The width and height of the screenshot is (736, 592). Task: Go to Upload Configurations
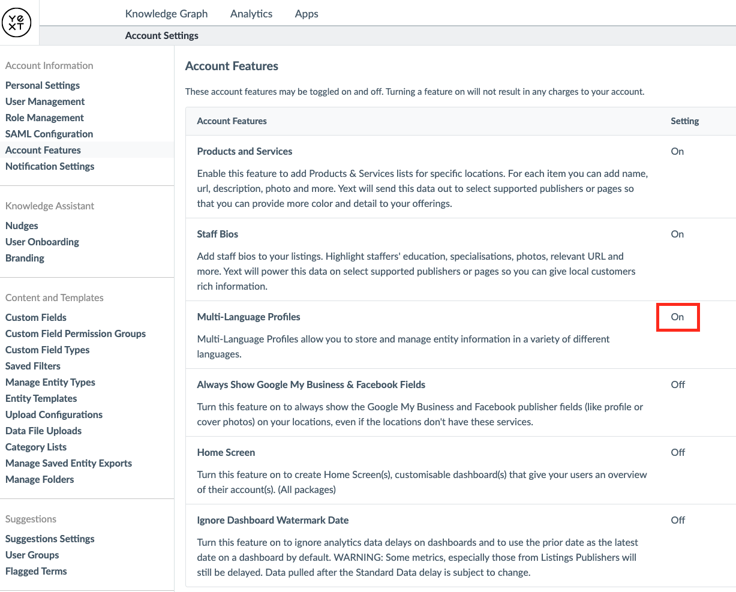(54, 414)
